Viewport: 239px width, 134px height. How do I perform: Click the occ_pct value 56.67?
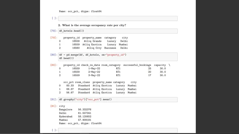[x=70, y=93]
